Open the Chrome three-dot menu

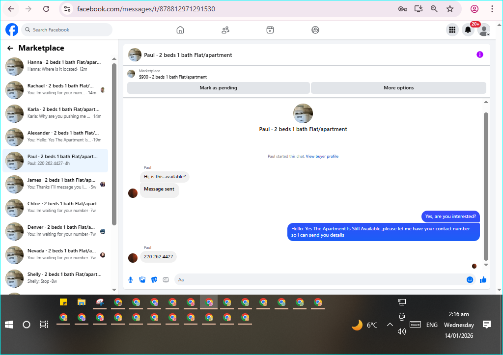pos(492,9)
